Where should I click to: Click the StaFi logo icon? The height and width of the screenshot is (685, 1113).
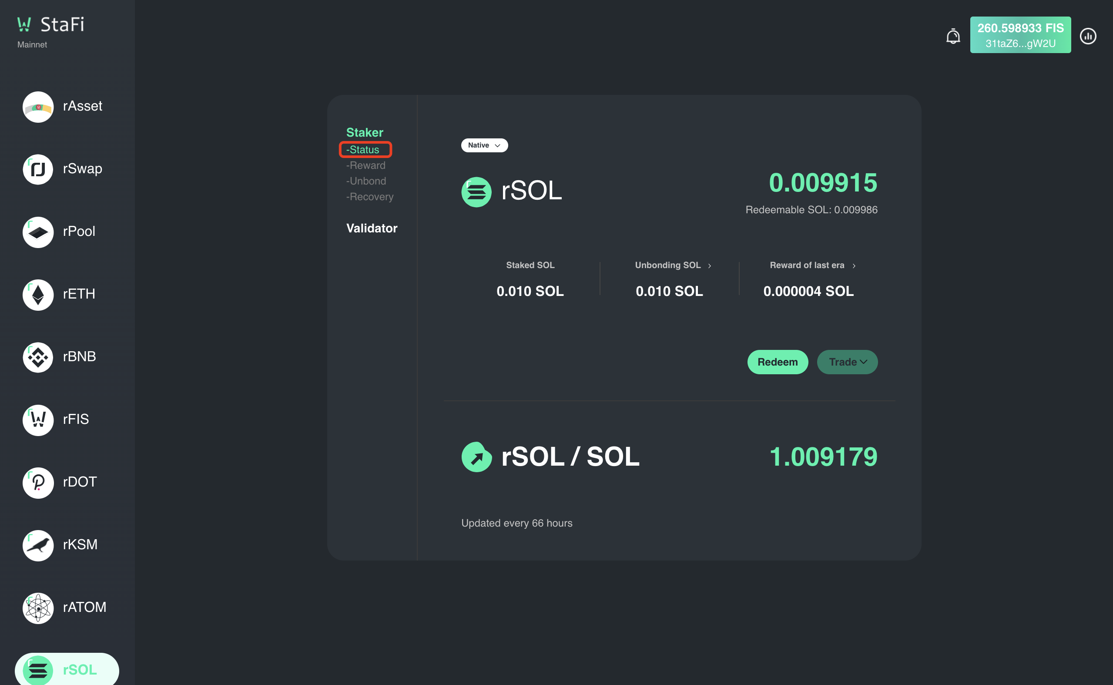(24, 24)
